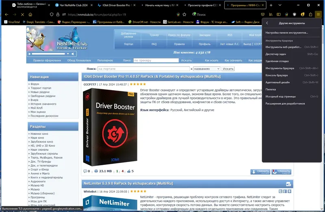
Task: Expand the audio player dropdown arrow
Action: click(68, 54)
